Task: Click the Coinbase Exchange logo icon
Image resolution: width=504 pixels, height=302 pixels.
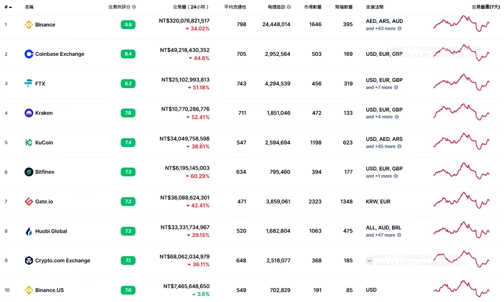Action: pos(29,54)
